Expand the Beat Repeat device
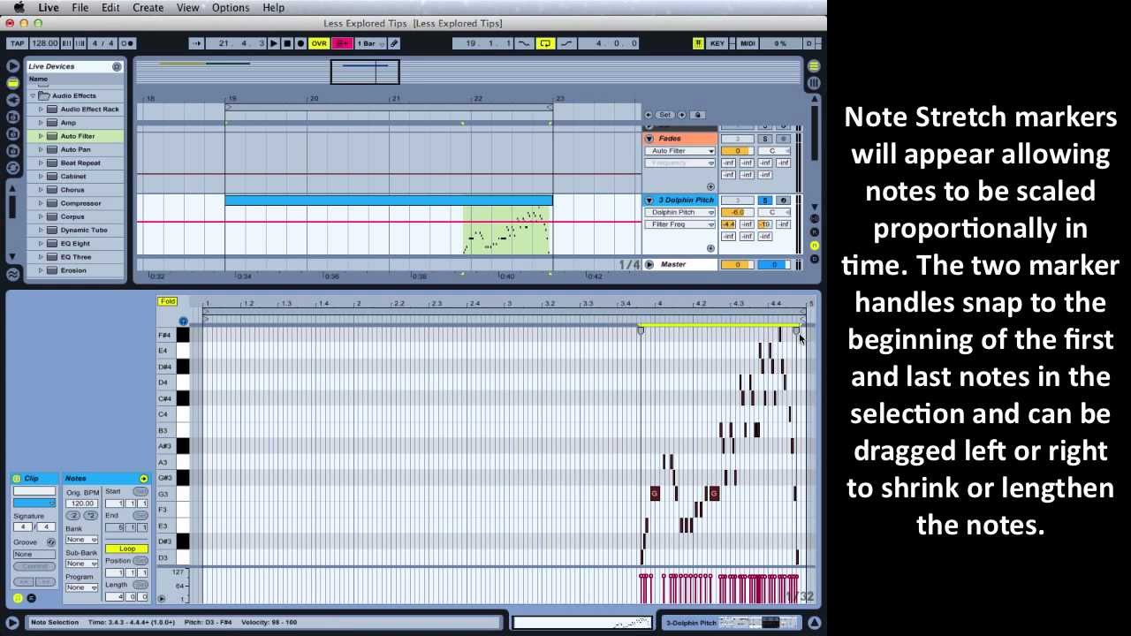The width and height of the screenshot is (1131, 636). point(41,163)
